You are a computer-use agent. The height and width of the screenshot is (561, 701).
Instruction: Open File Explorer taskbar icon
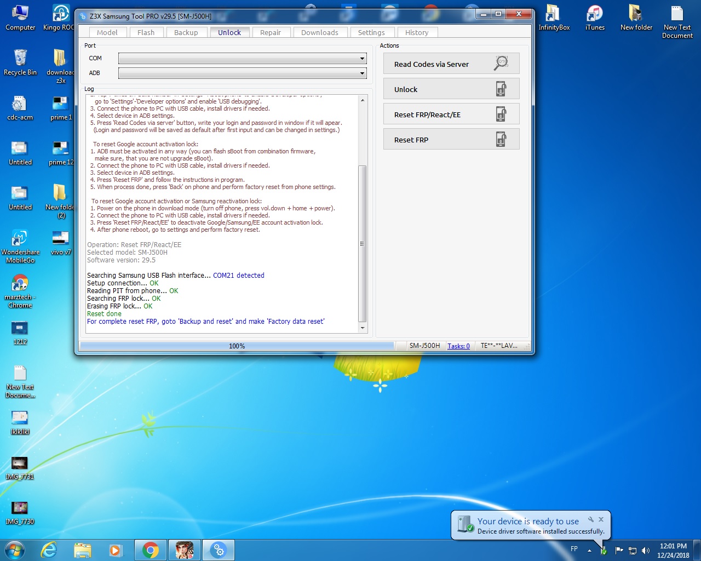(82, 550)
